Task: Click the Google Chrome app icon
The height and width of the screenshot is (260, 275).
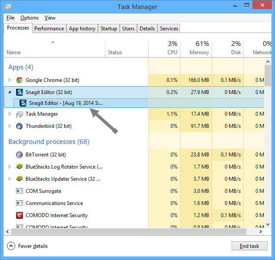Action: click(20, 80)
